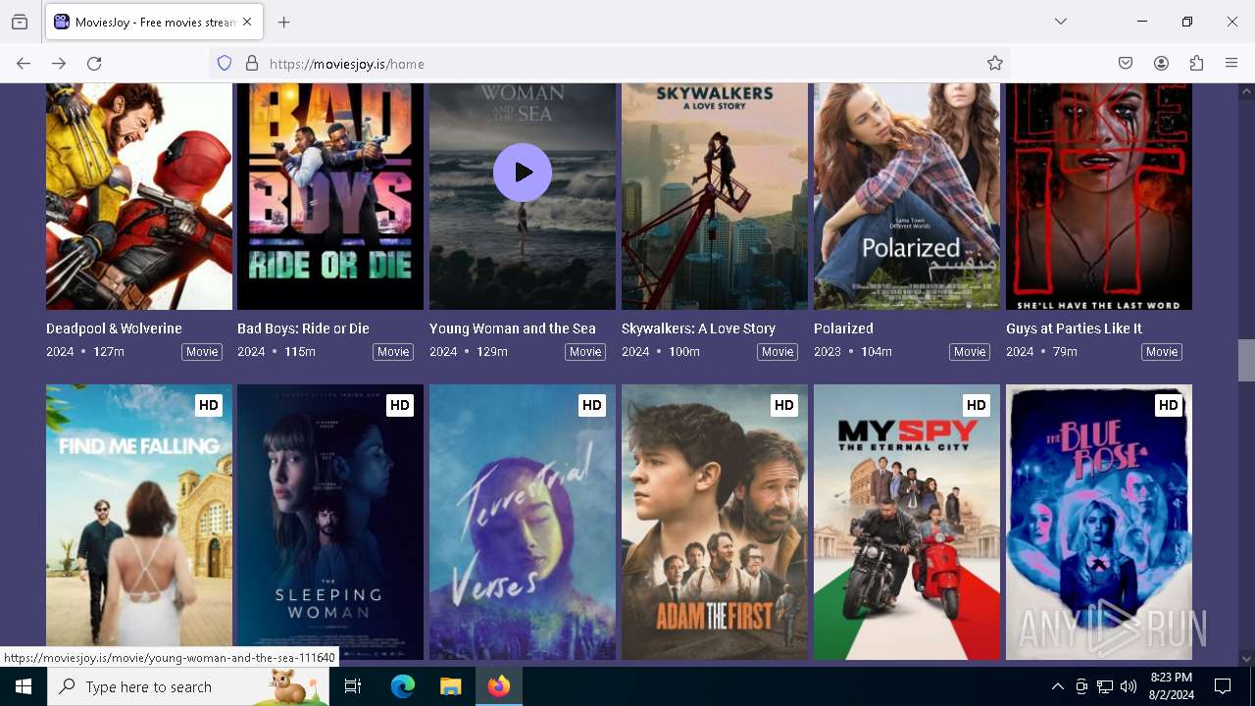1255x706 pixels.
Task: Open the network status tray icon
Action: coord(1105,686)
